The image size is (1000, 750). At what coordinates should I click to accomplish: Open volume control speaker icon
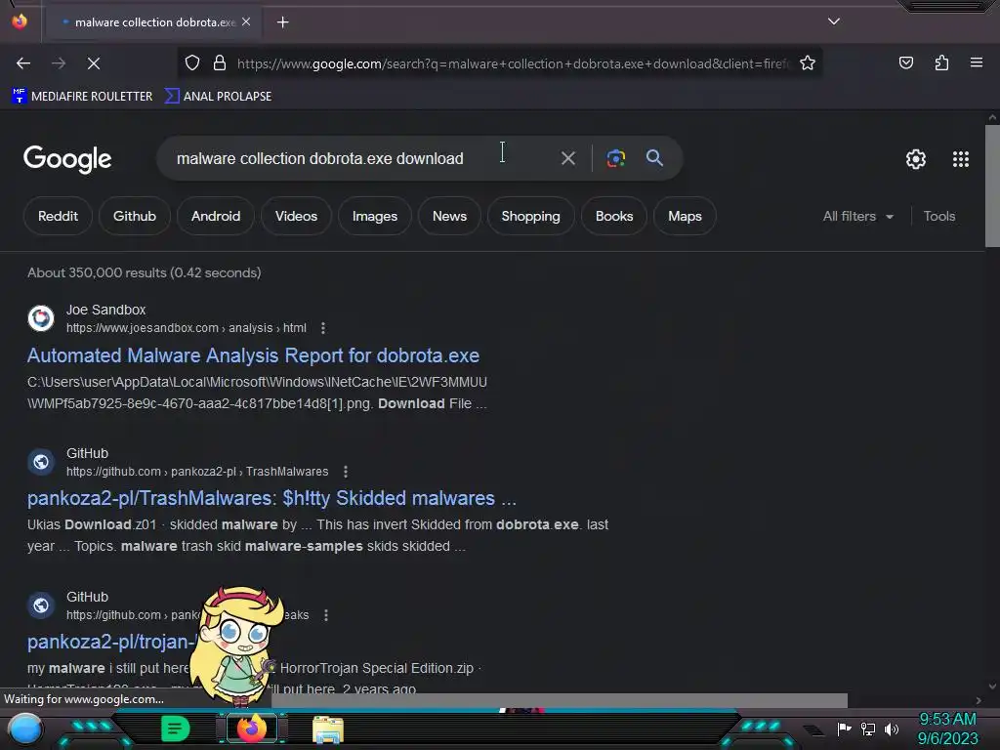pos(891,729)
